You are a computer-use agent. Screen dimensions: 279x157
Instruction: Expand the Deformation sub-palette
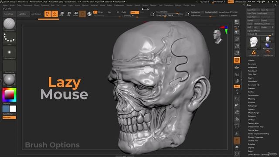click(x=253, y=96)
